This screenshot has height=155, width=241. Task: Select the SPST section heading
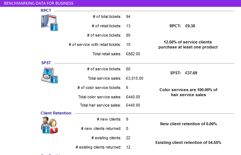[46, 63]
